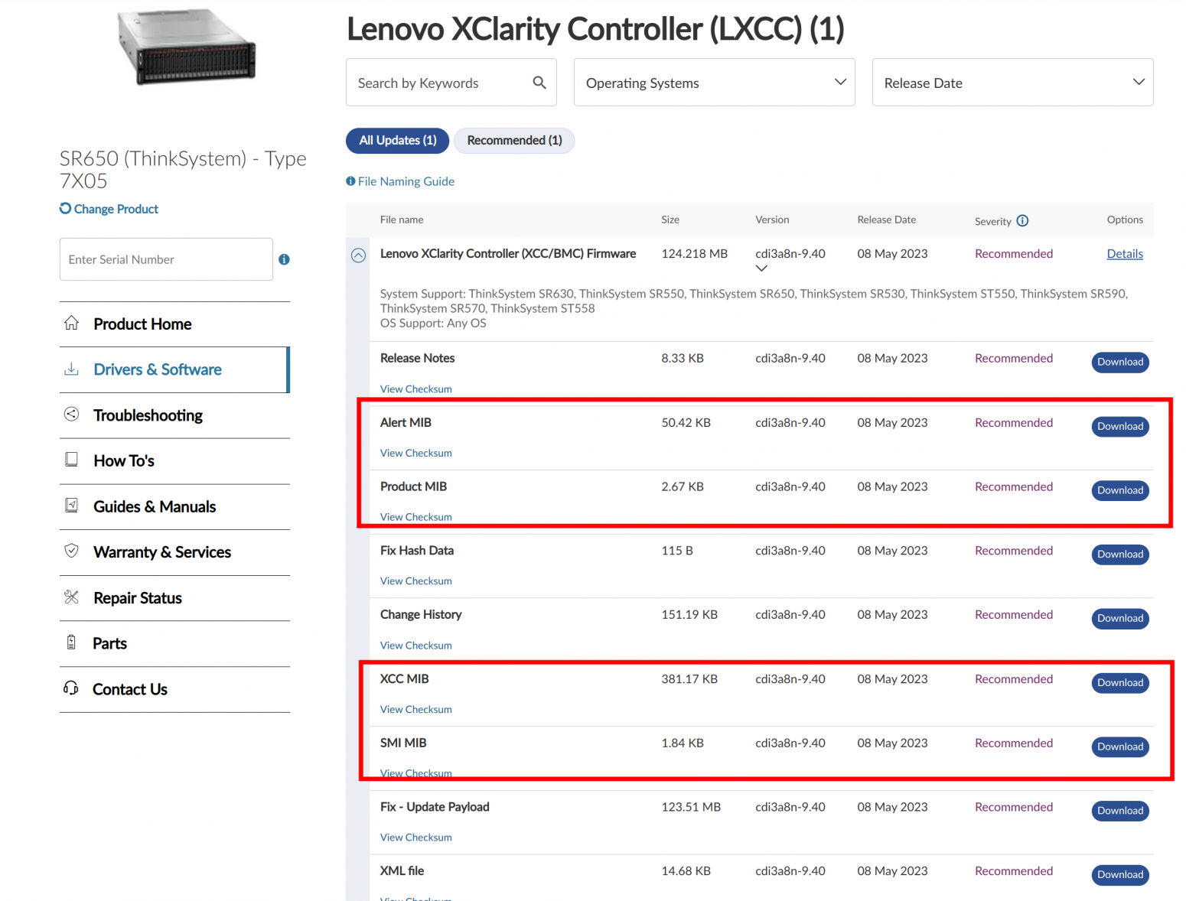View Checksum for XCC MIB
This screenshot has width=1186, height=901.
pos(416,710)
